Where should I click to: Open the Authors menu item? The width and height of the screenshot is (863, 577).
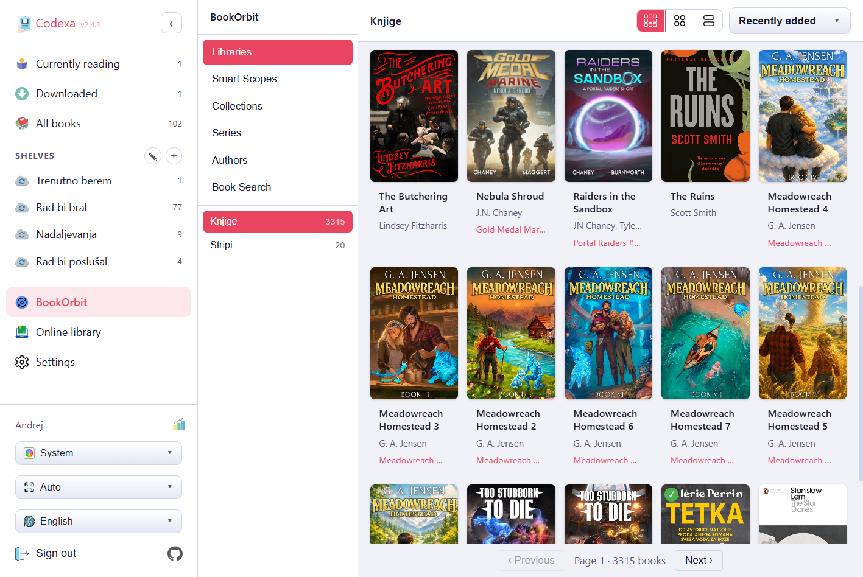278,160
